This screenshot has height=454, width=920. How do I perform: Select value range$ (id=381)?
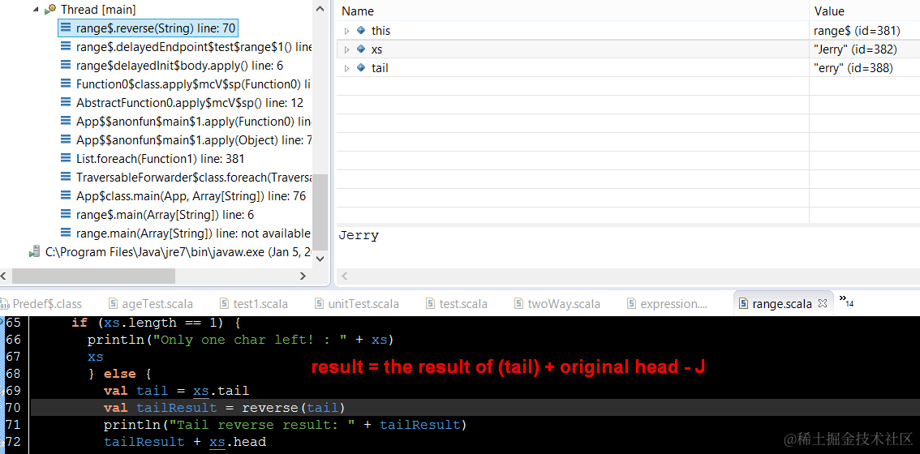(857, 31)
